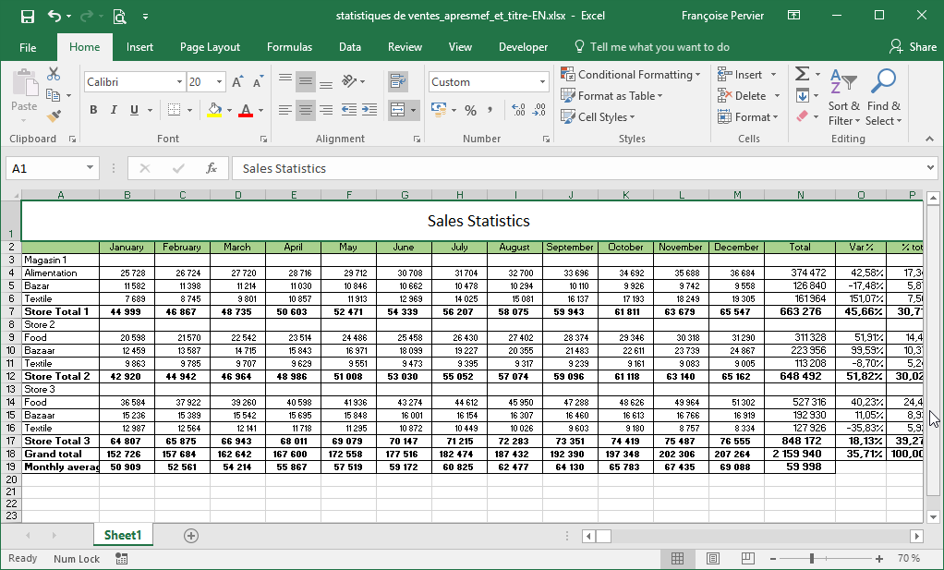944x570 pixels.
Task: Open the Calibri font name dropdown
Action: click(179, 82)
